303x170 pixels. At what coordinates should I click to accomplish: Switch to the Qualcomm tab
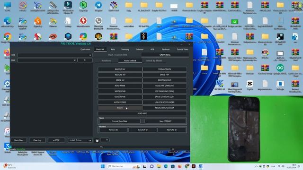click(x=85, y=49)
